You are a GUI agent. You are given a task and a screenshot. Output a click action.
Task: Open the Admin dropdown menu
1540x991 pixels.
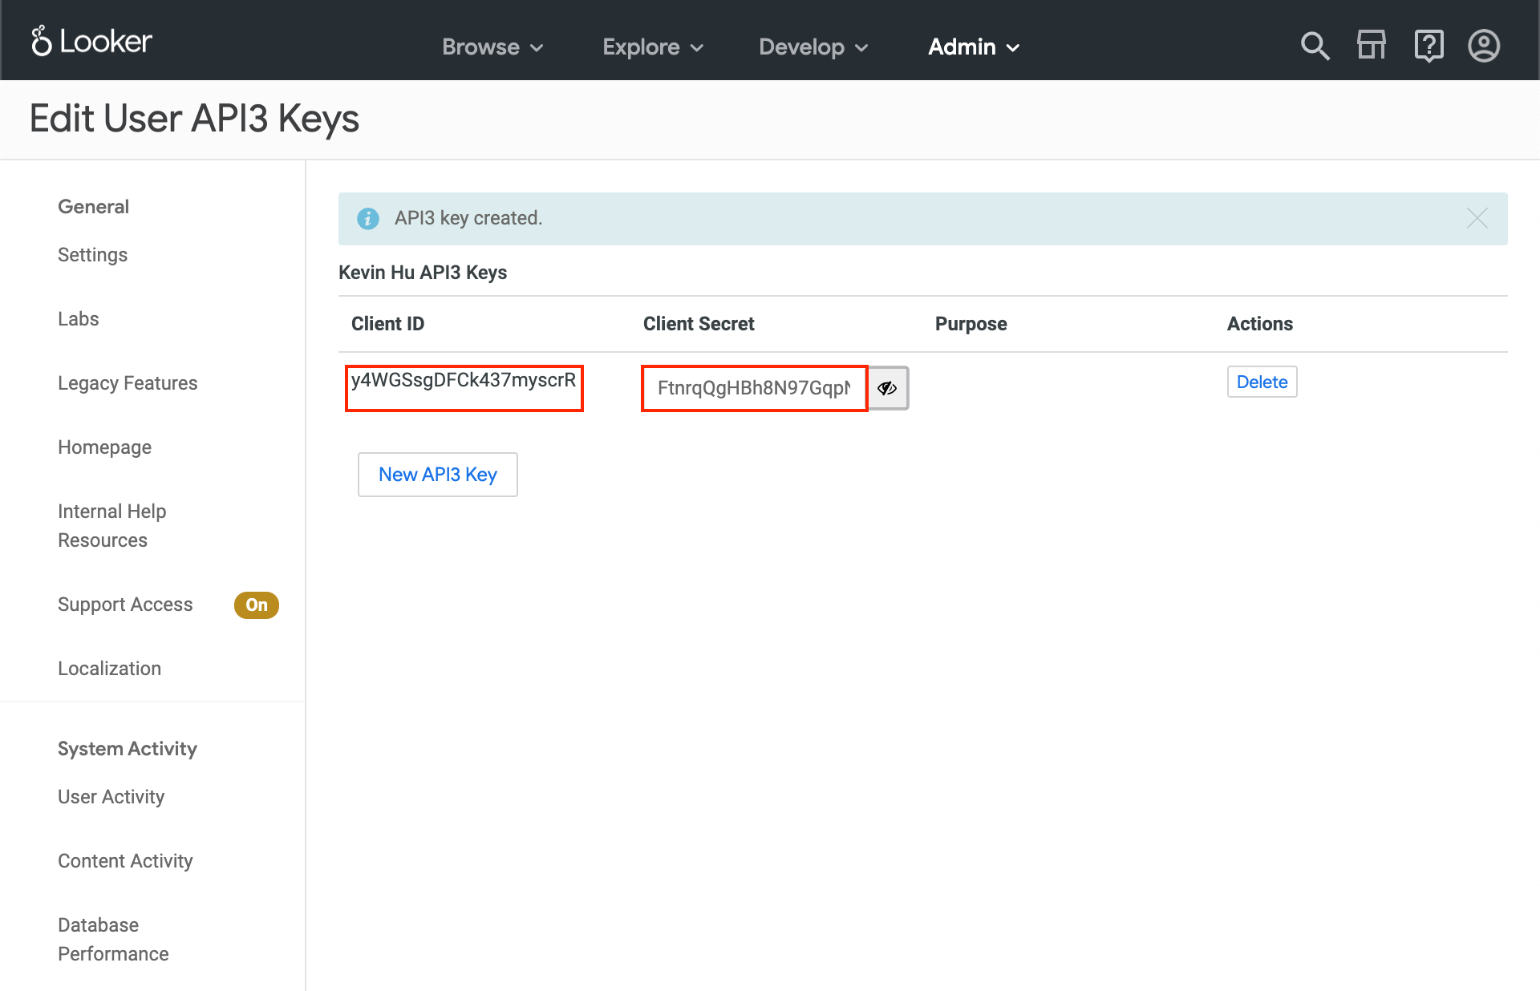pyautogui.click(x=974, y=47)
